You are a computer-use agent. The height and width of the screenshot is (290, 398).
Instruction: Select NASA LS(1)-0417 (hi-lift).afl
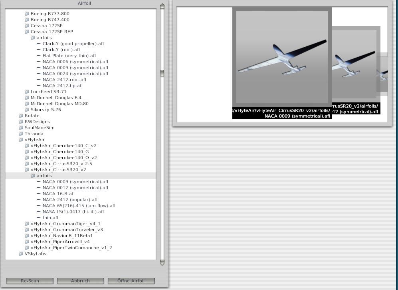73,212
